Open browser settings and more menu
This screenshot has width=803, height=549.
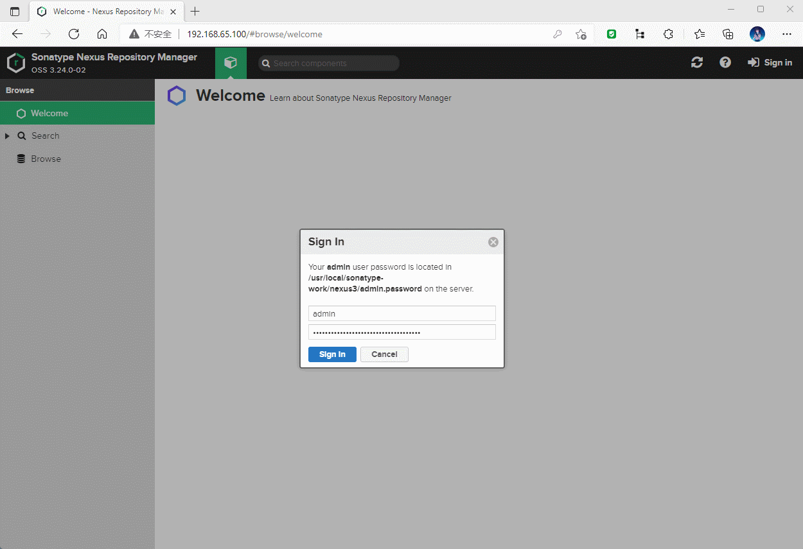point(787,34)
